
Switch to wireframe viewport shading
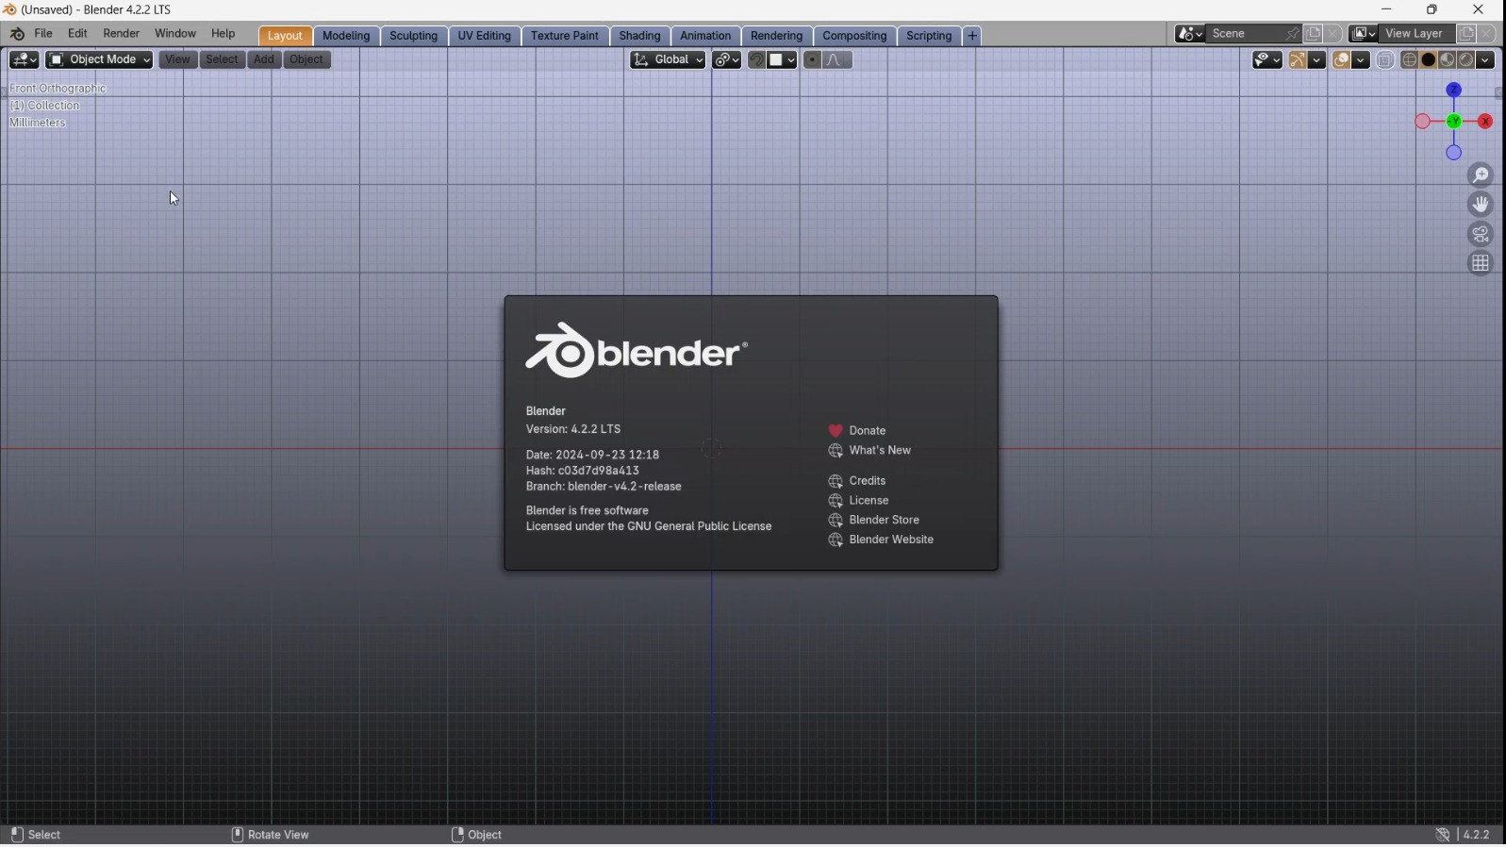pos(1410,60)
